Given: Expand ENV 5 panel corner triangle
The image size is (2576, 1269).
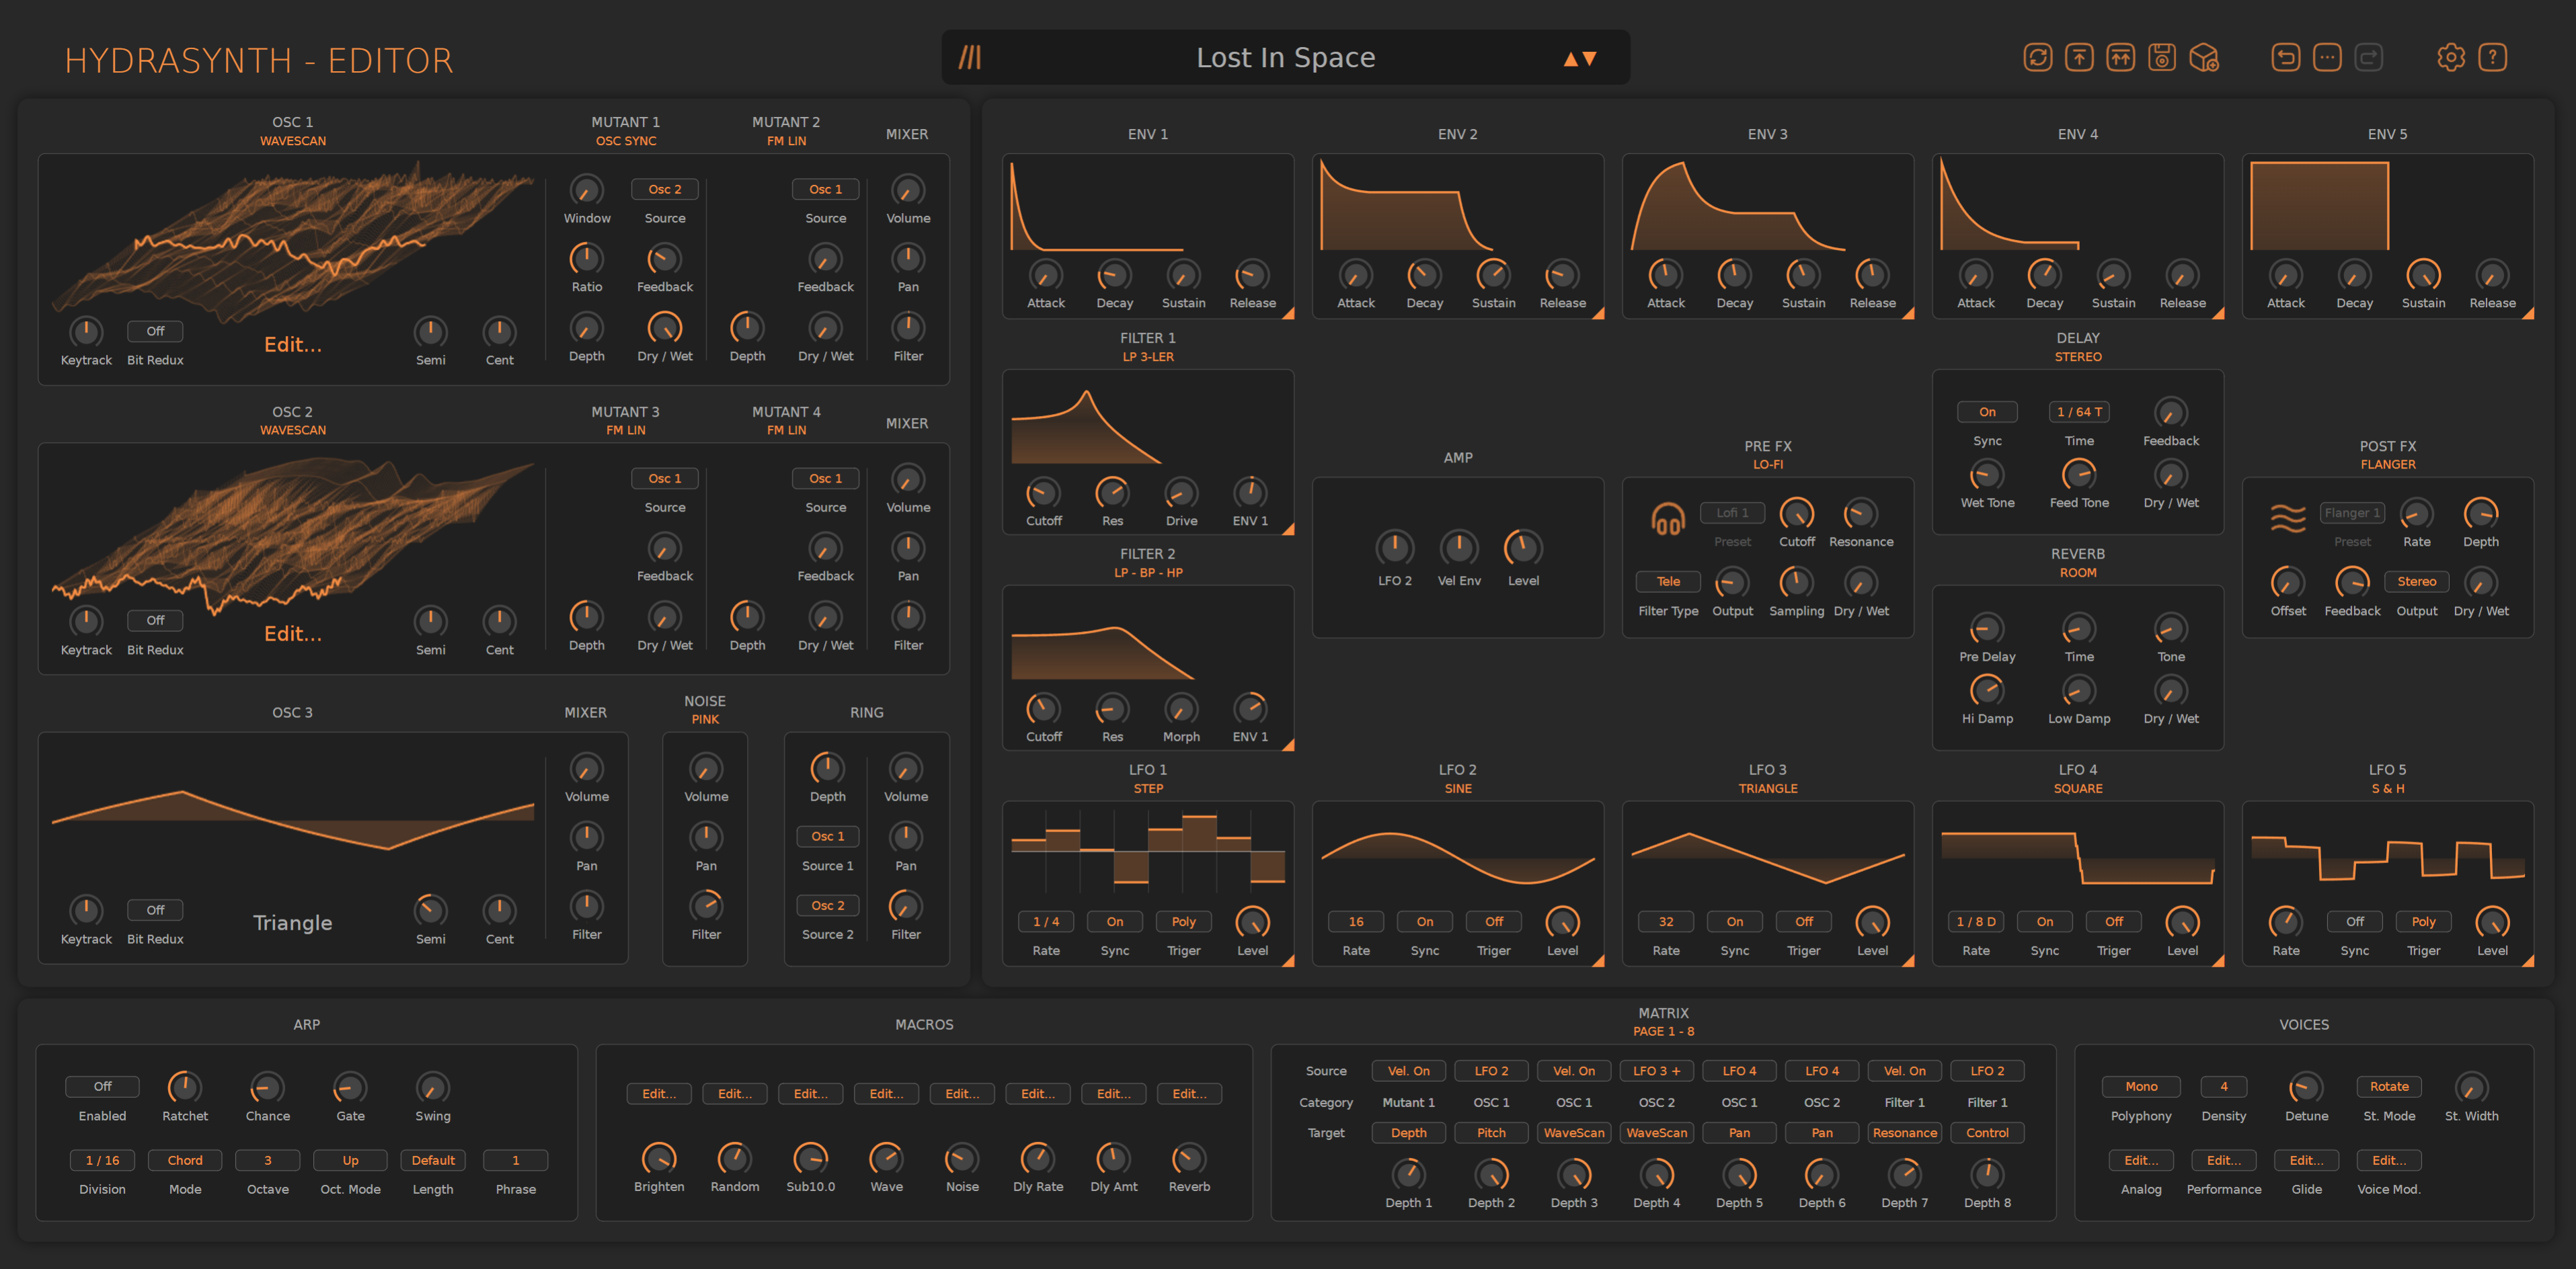Looking at the screenshot, I should pos(2528,313).
